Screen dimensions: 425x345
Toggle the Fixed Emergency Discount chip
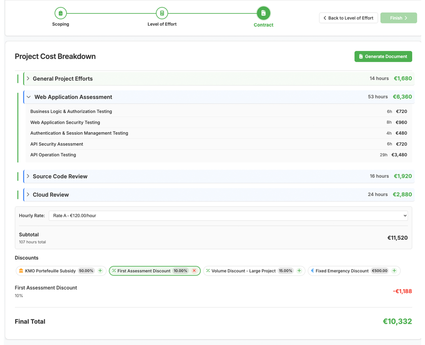point(341,271)
